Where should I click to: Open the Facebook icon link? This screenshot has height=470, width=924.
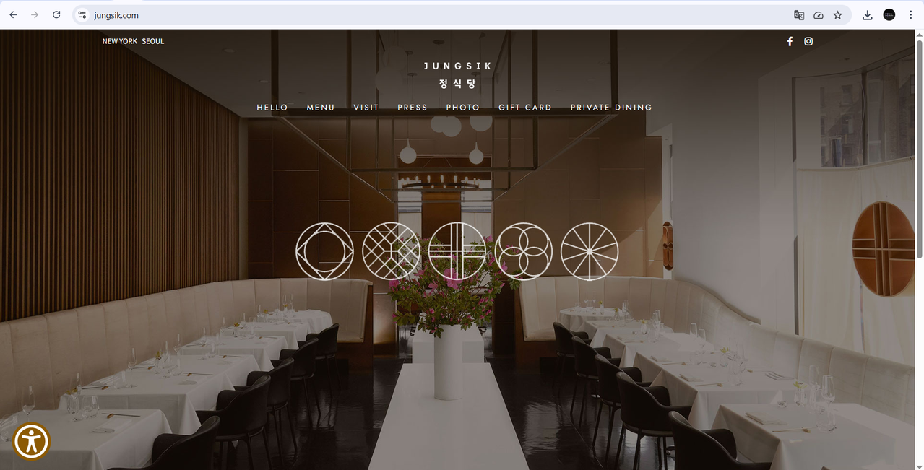point(790,41)
